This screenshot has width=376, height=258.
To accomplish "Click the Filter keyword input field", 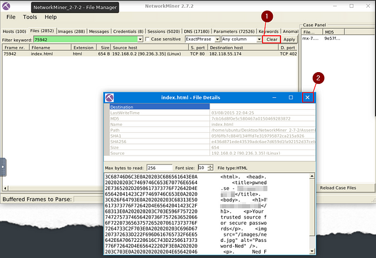I will point(86,39).
